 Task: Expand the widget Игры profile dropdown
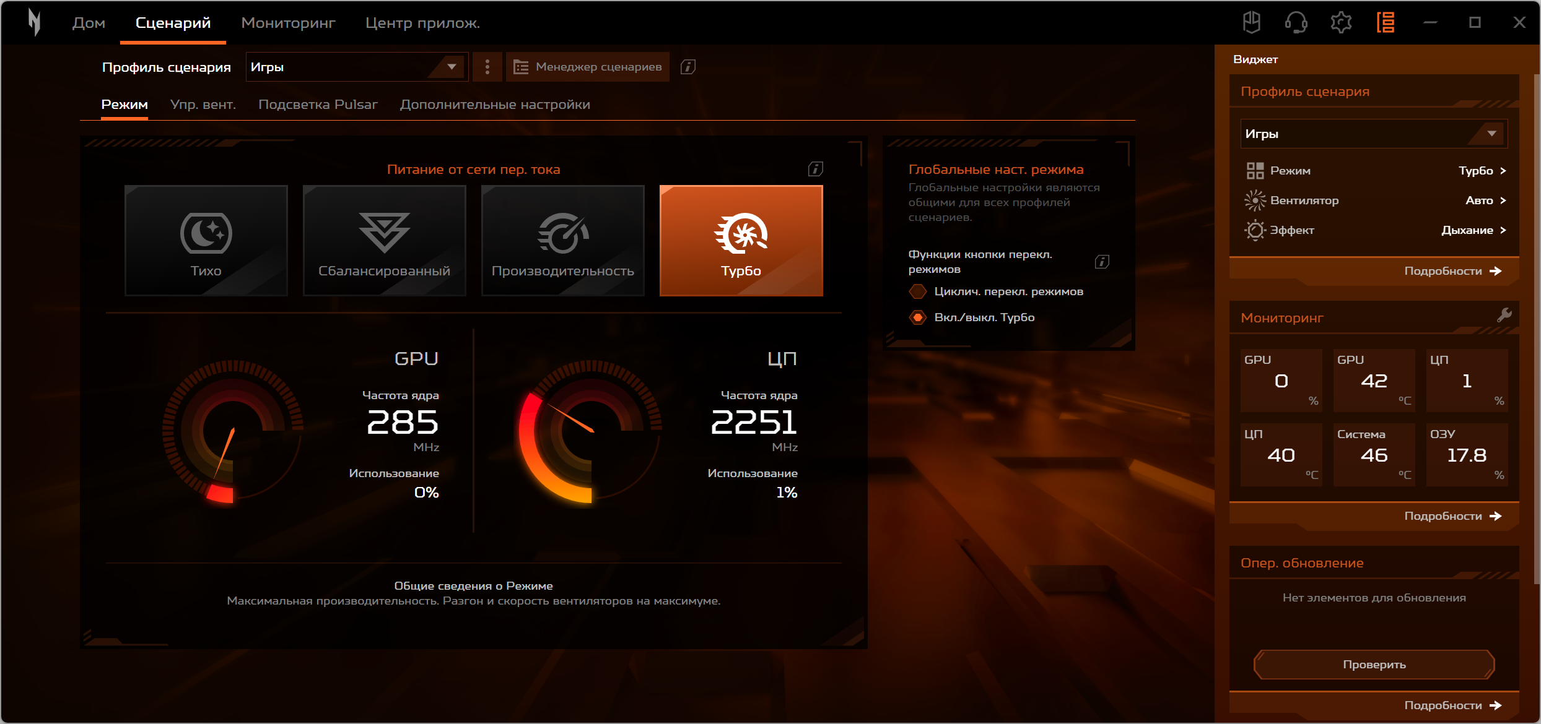tap(1373, 134)
